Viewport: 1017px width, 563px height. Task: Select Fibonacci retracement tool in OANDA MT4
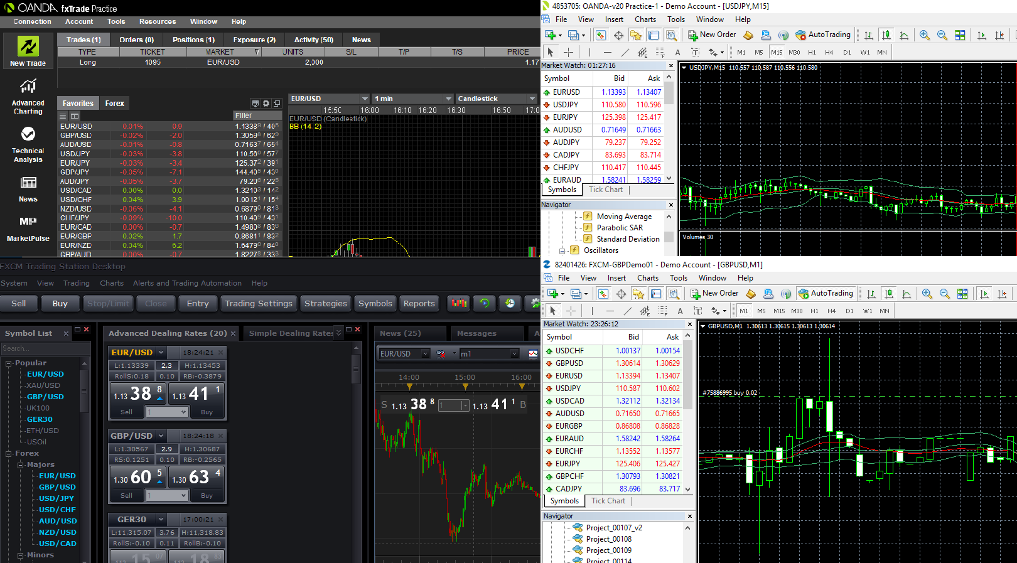click(660, 52)
